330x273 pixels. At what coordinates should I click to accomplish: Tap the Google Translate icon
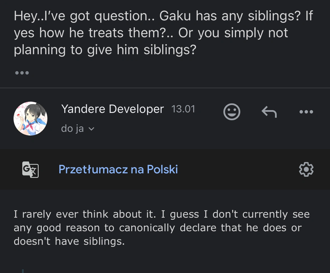(30, 169)
